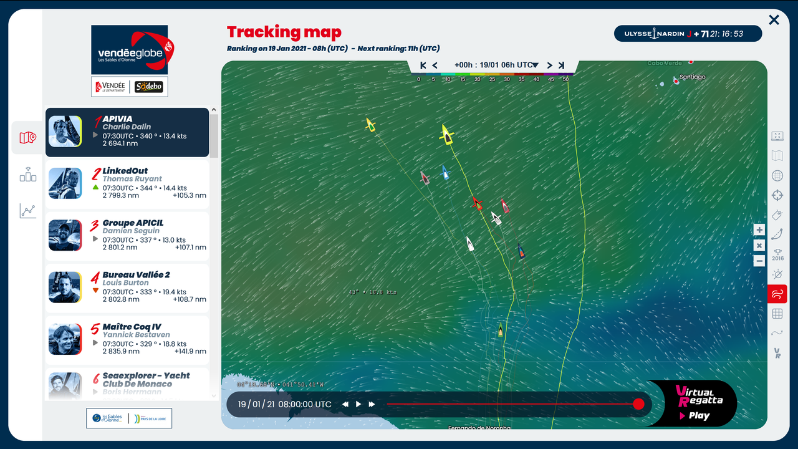This screenshot has height=449, width=798.
Task: Toggle route trajectory curve icon
Action: [777, 234]
